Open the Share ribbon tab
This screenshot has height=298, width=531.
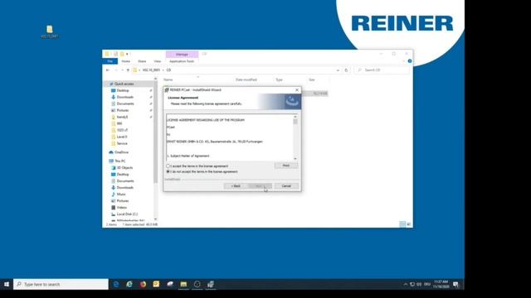(142, 61)
